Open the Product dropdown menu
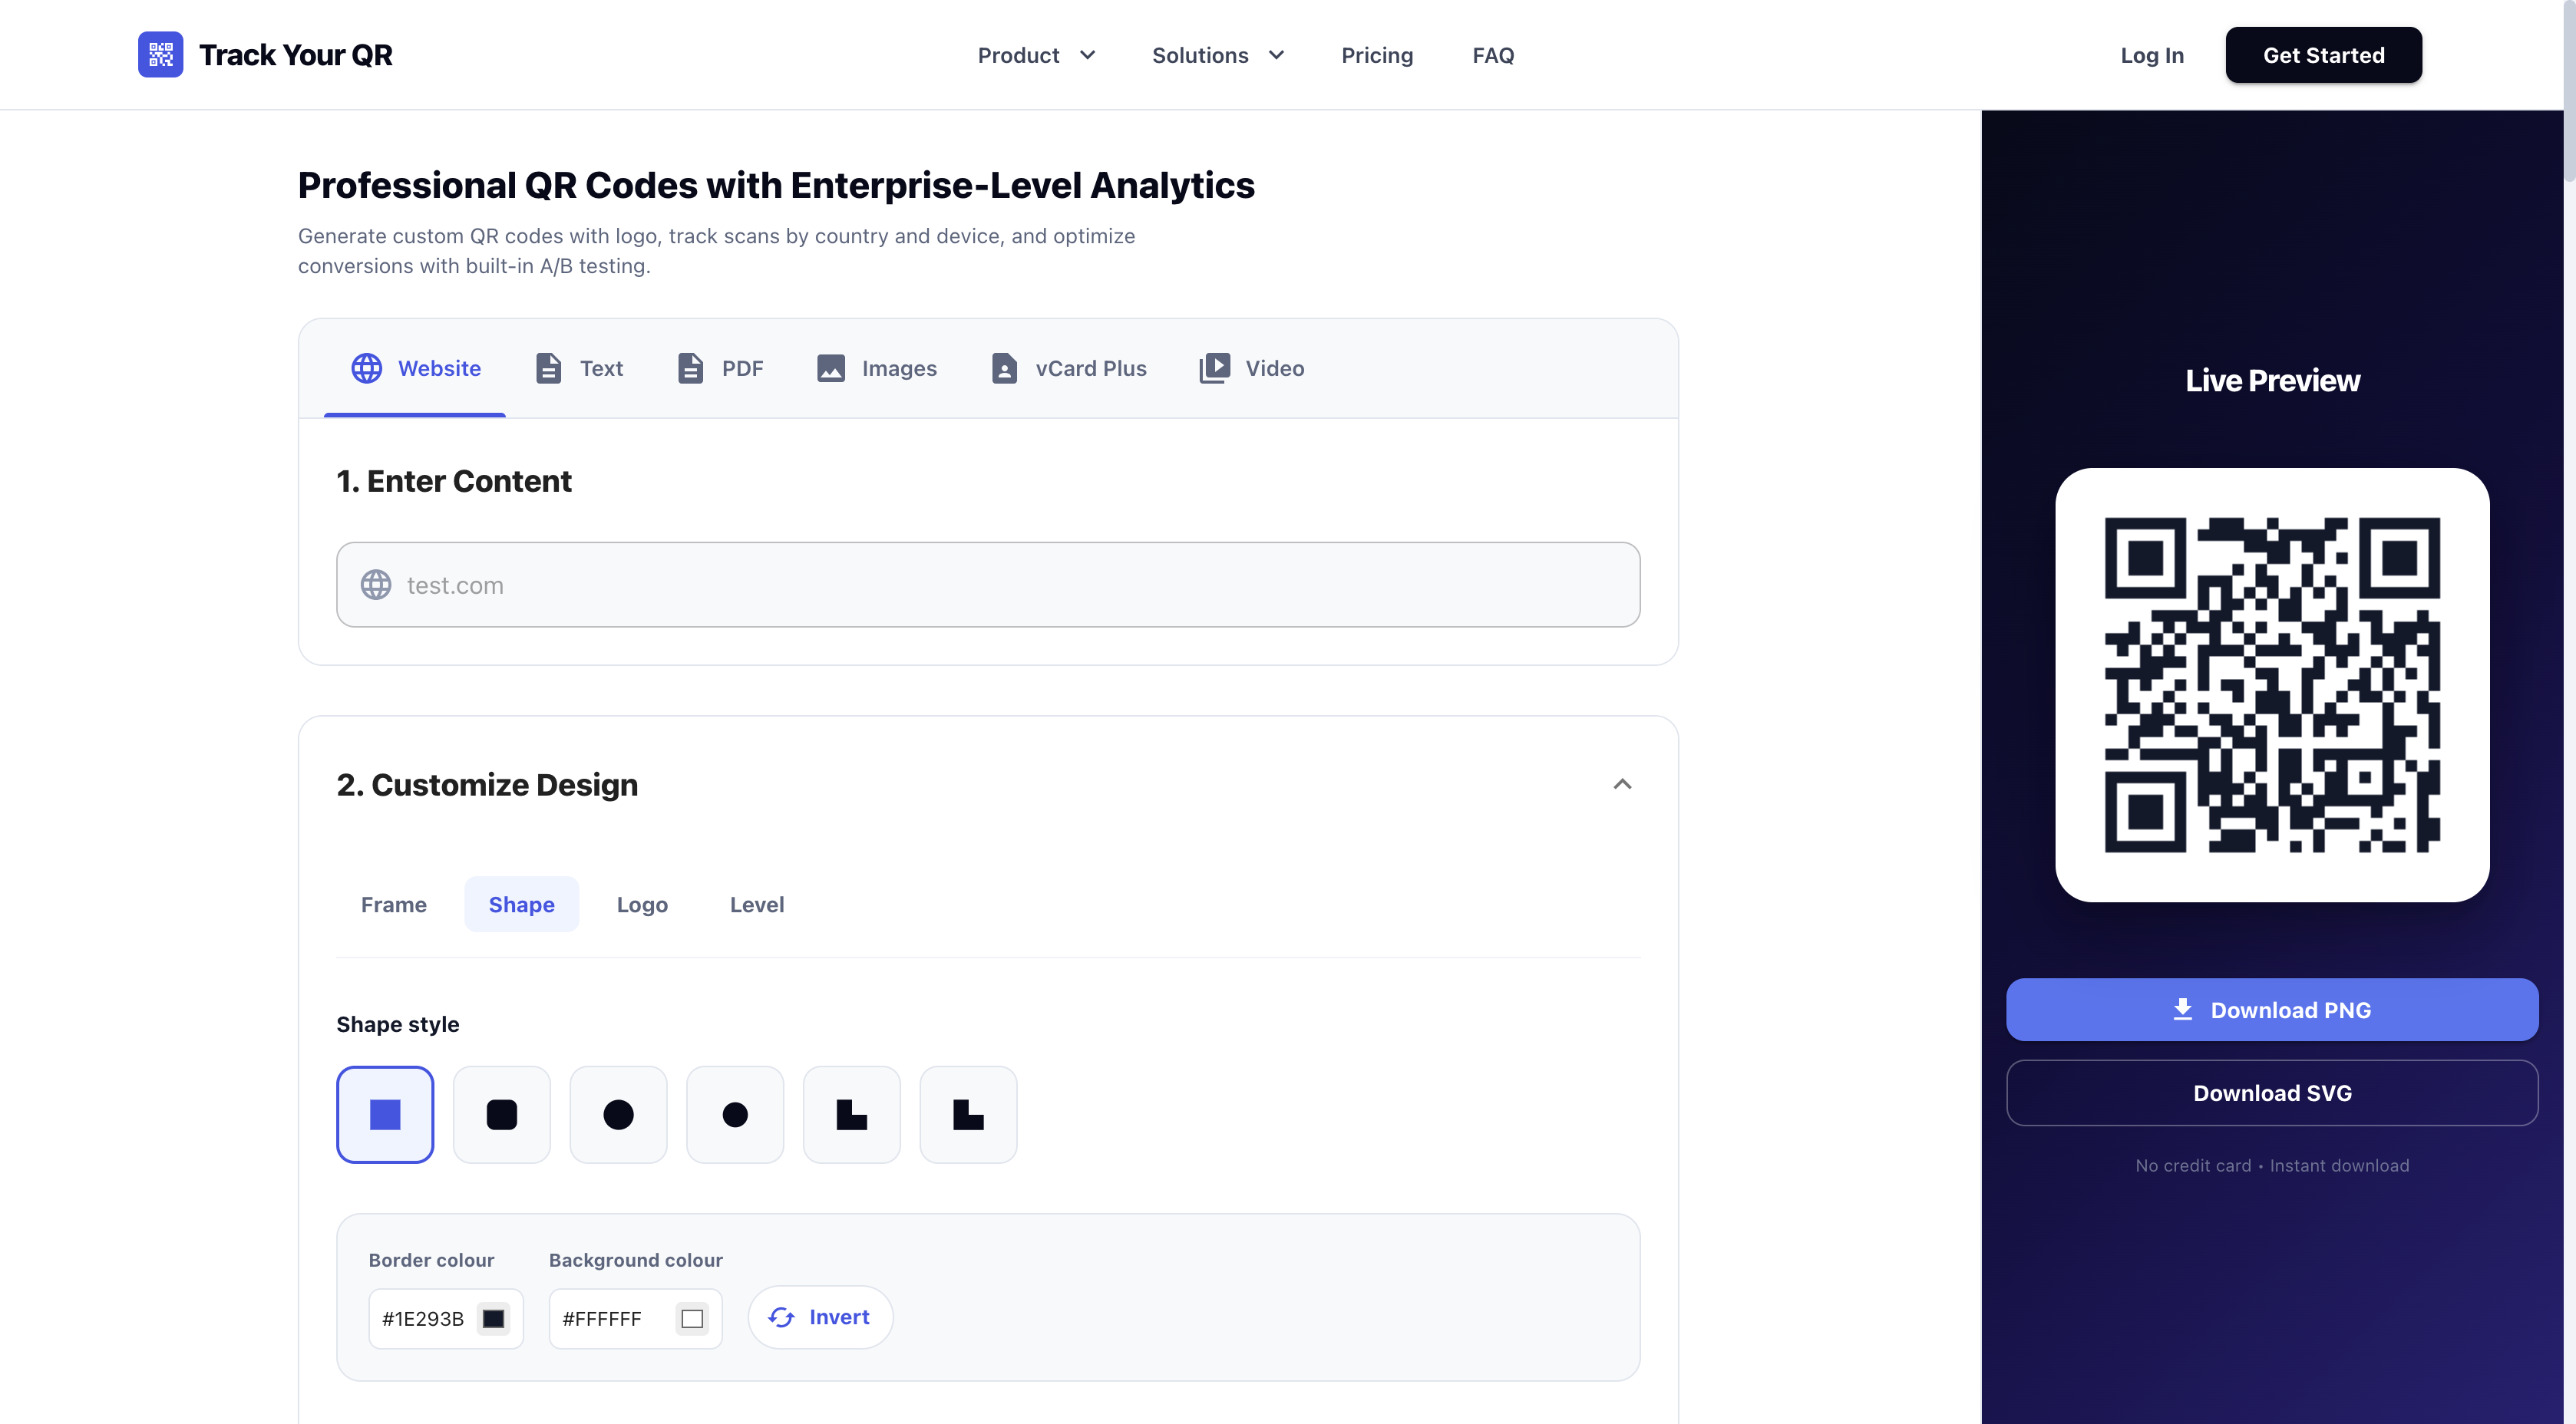Viewport: 2576px width, 1424px height. coord(1036,55)
